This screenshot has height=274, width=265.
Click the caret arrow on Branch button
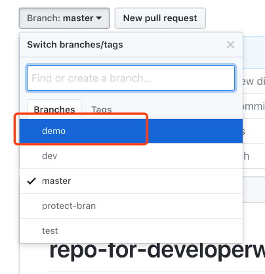(x=99, y=18)
